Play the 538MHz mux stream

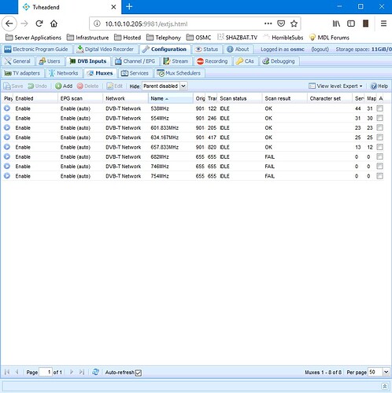tap(7, 108)
